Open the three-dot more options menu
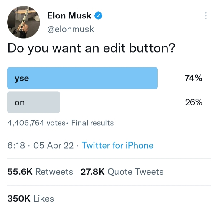The width and height of the screenshot is (218, 210). point(206,15)
